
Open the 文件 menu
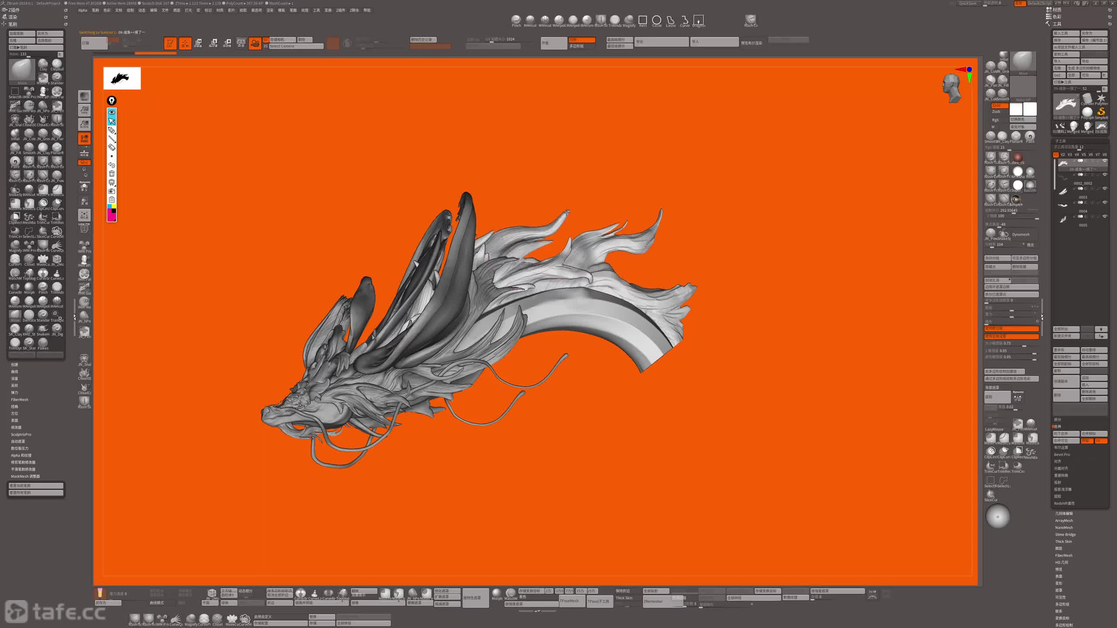[x=165, y=10]
